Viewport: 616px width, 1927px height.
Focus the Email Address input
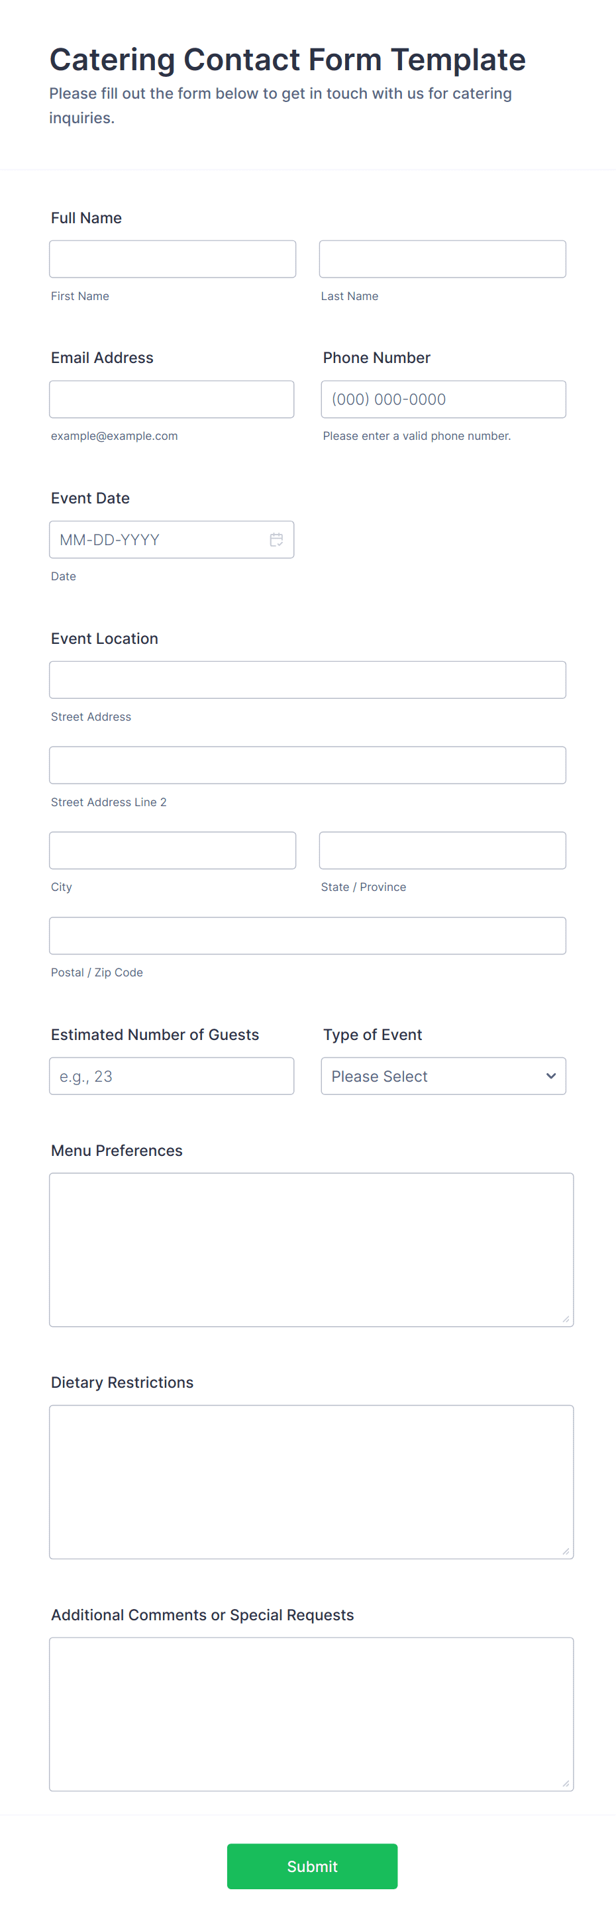172,399
